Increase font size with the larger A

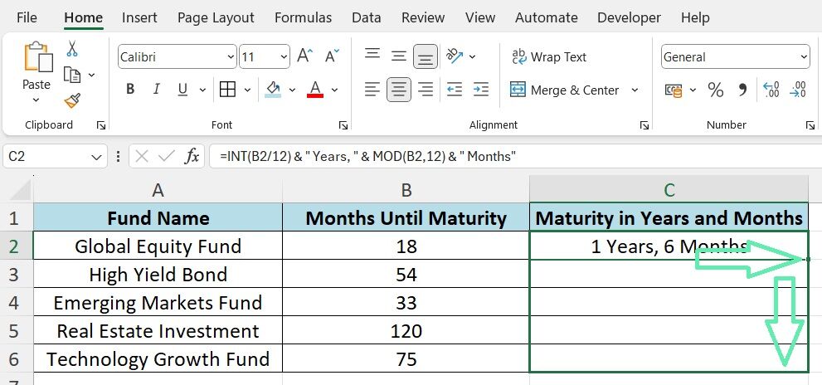click(x=304, y=56)
